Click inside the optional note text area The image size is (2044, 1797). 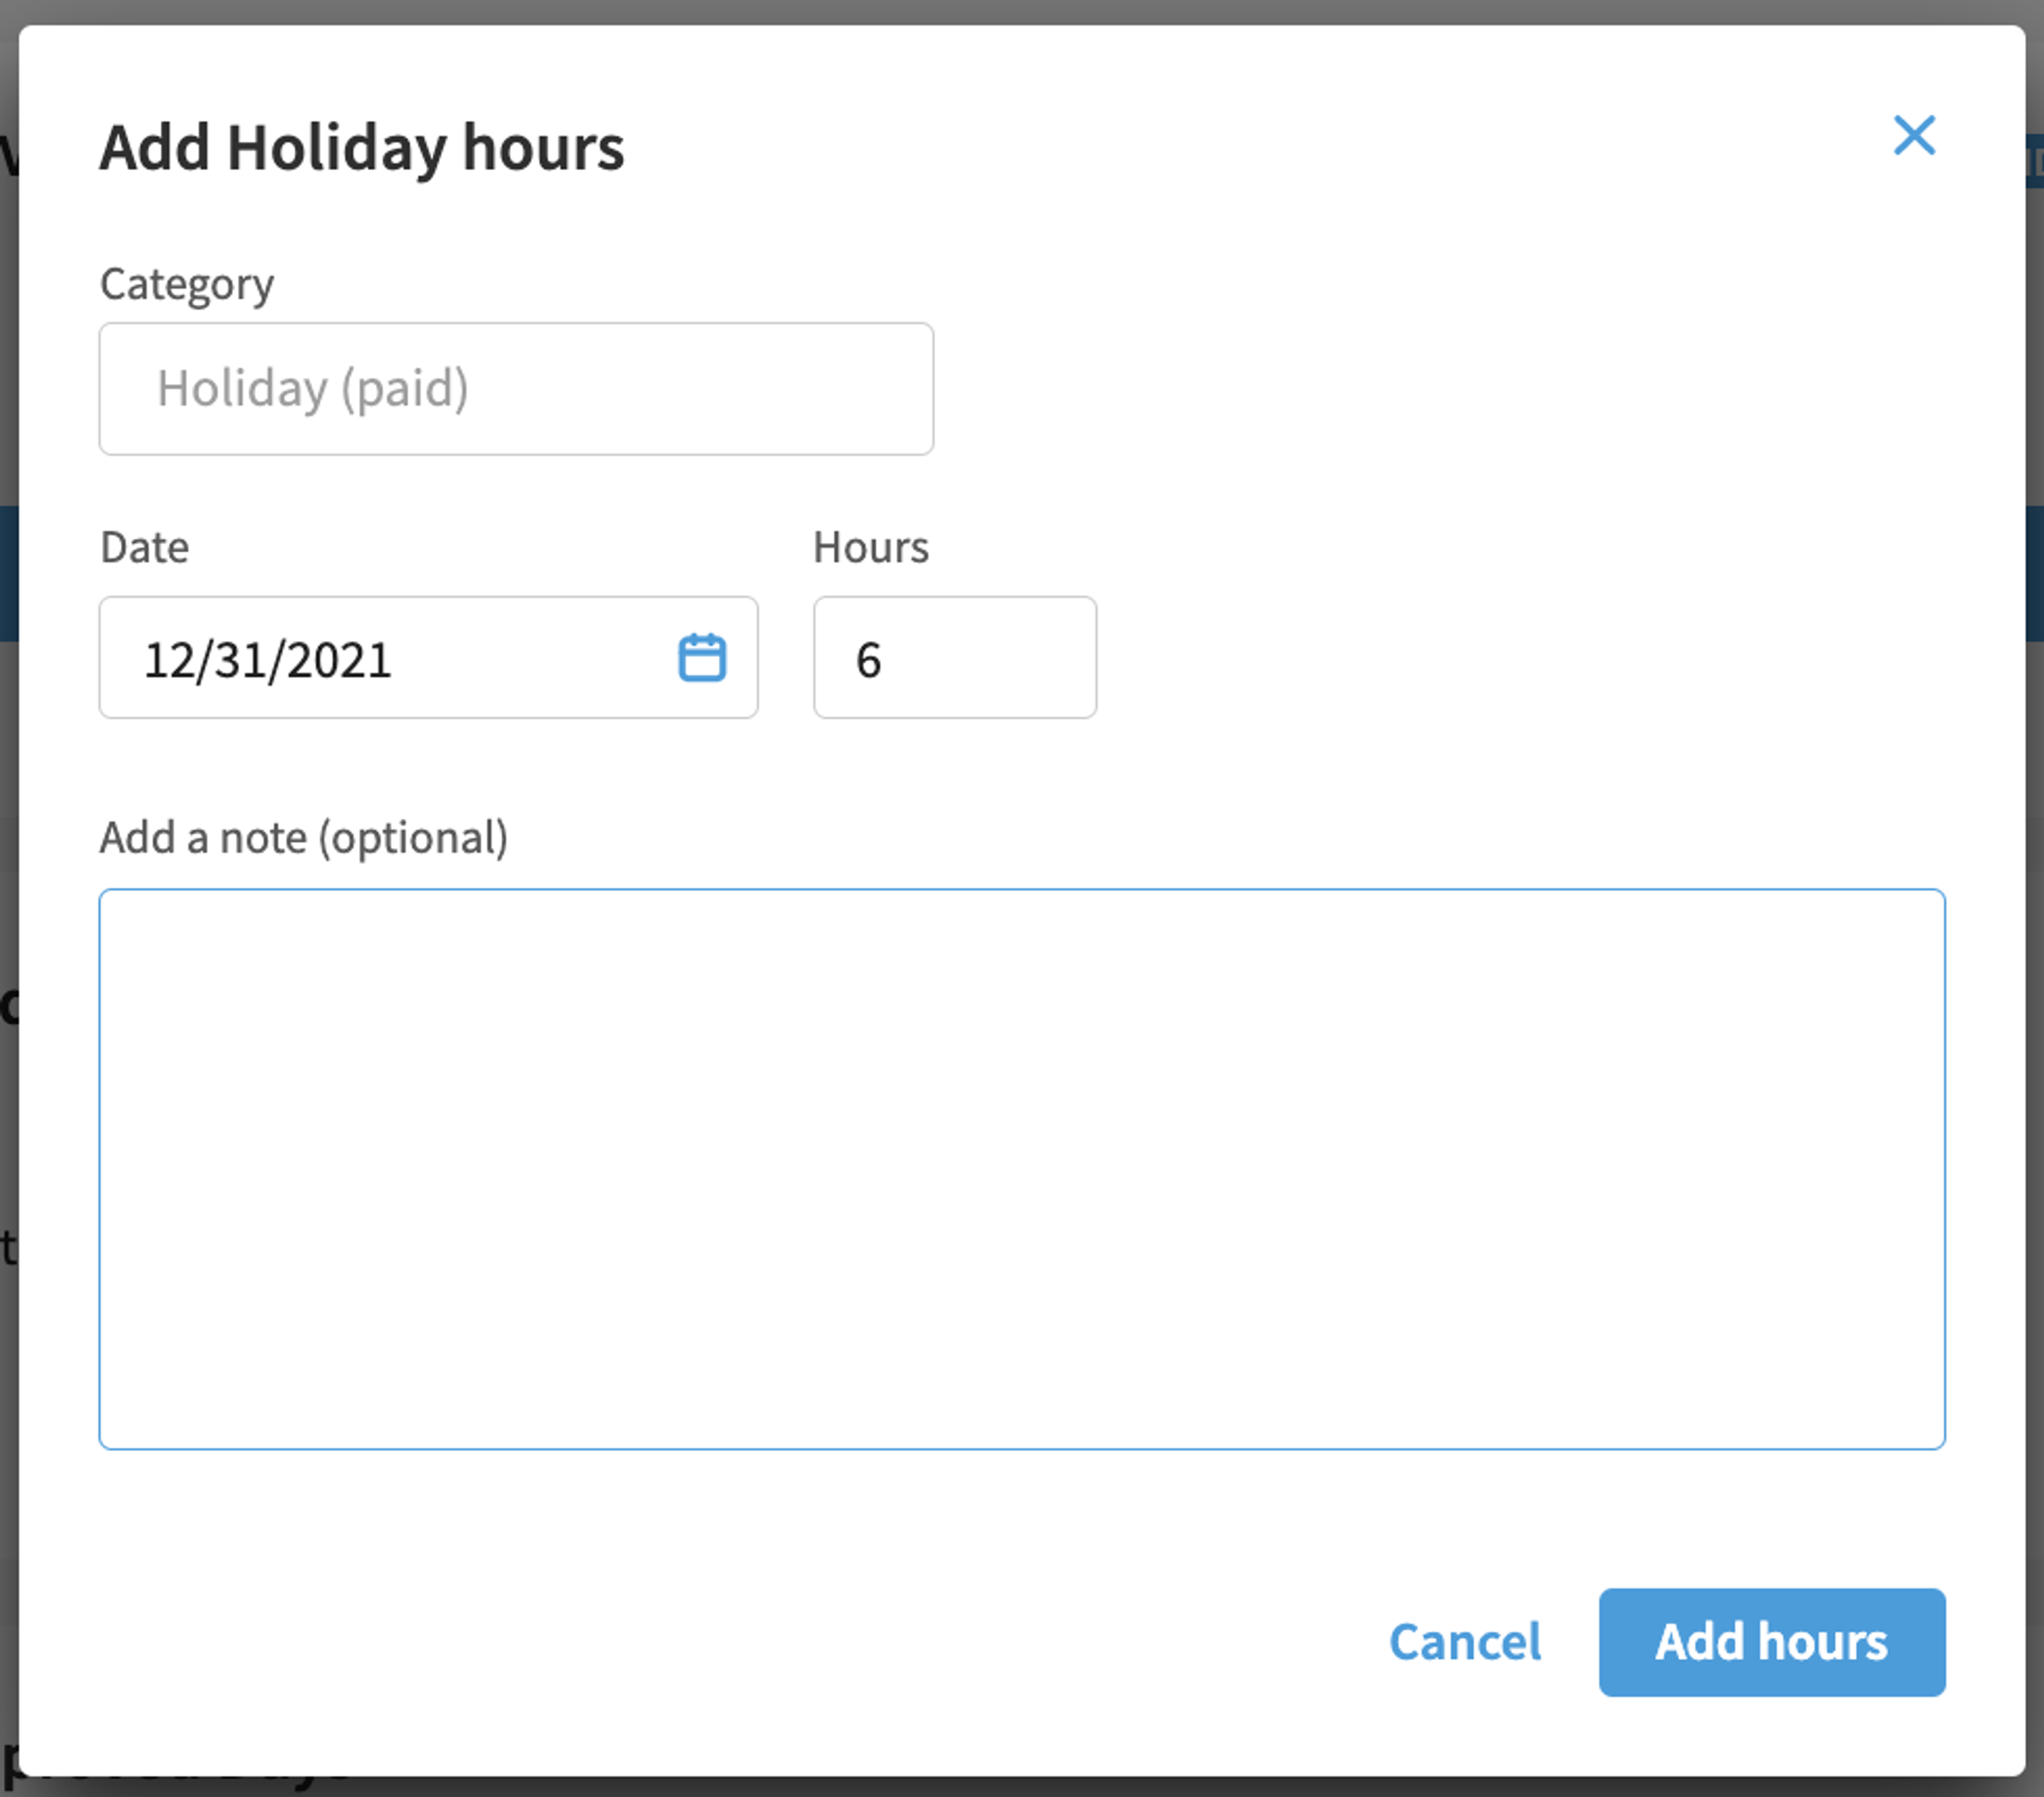tap(1022, 1169)
